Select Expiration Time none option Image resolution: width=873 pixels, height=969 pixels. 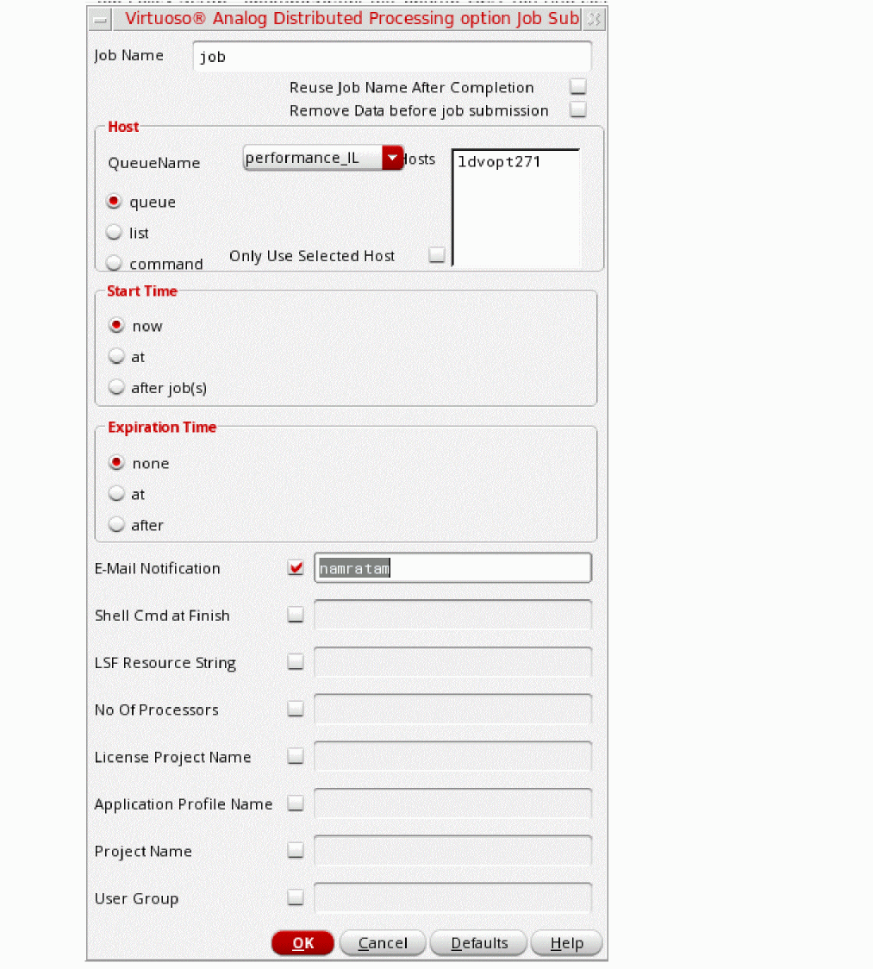pyautogui.click(x=116, y=462)
